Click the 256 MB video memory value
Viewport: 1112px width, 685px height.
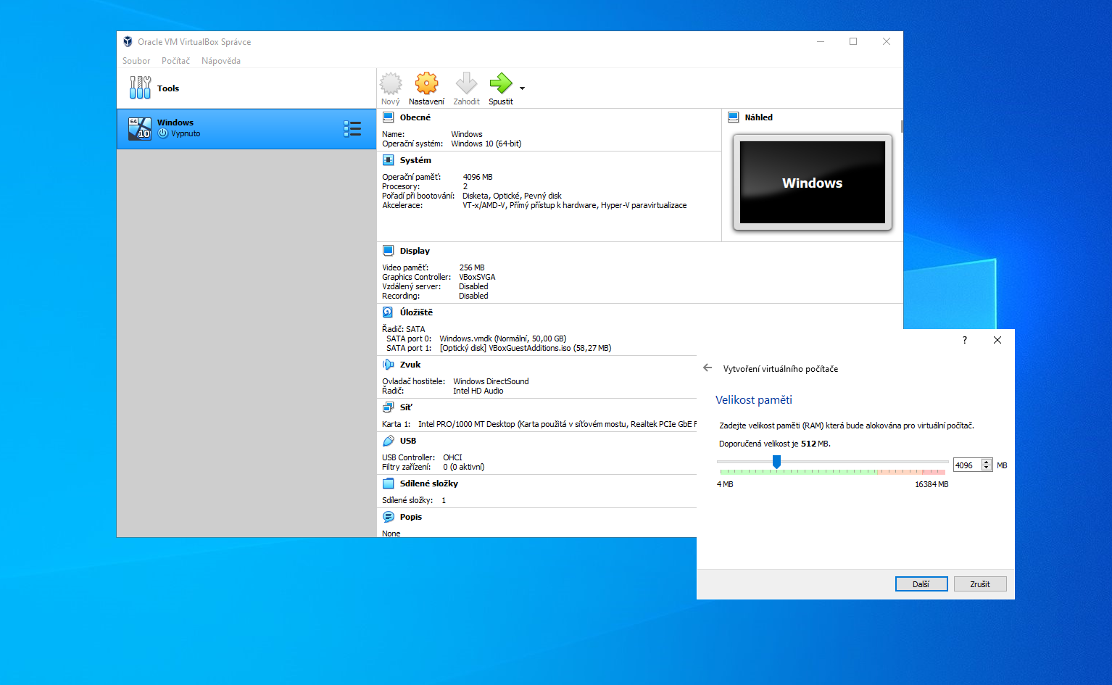click(x=472, y=267)
